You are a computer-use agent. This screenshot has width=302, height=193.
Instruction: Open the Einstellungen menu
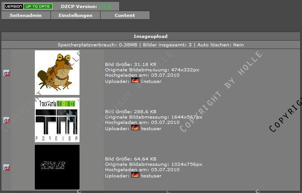75,16
